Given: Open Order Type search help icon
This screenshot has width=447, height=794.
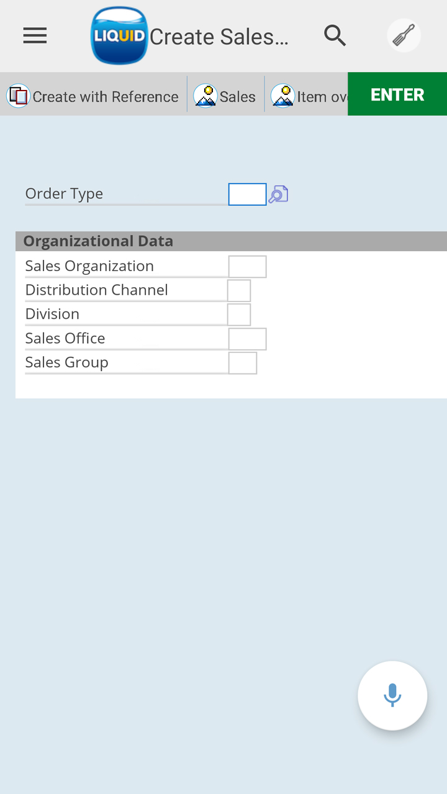Looking at the screenshot, I should [278, 194].
